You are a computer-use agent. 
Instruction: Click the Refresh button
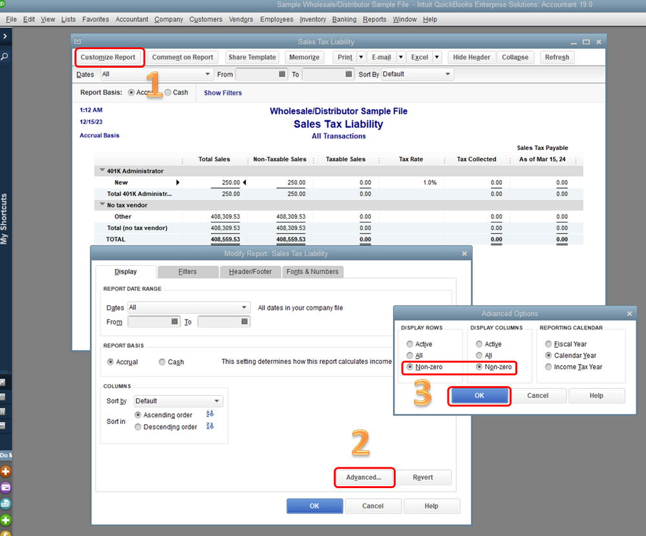[x=557, y=58]
